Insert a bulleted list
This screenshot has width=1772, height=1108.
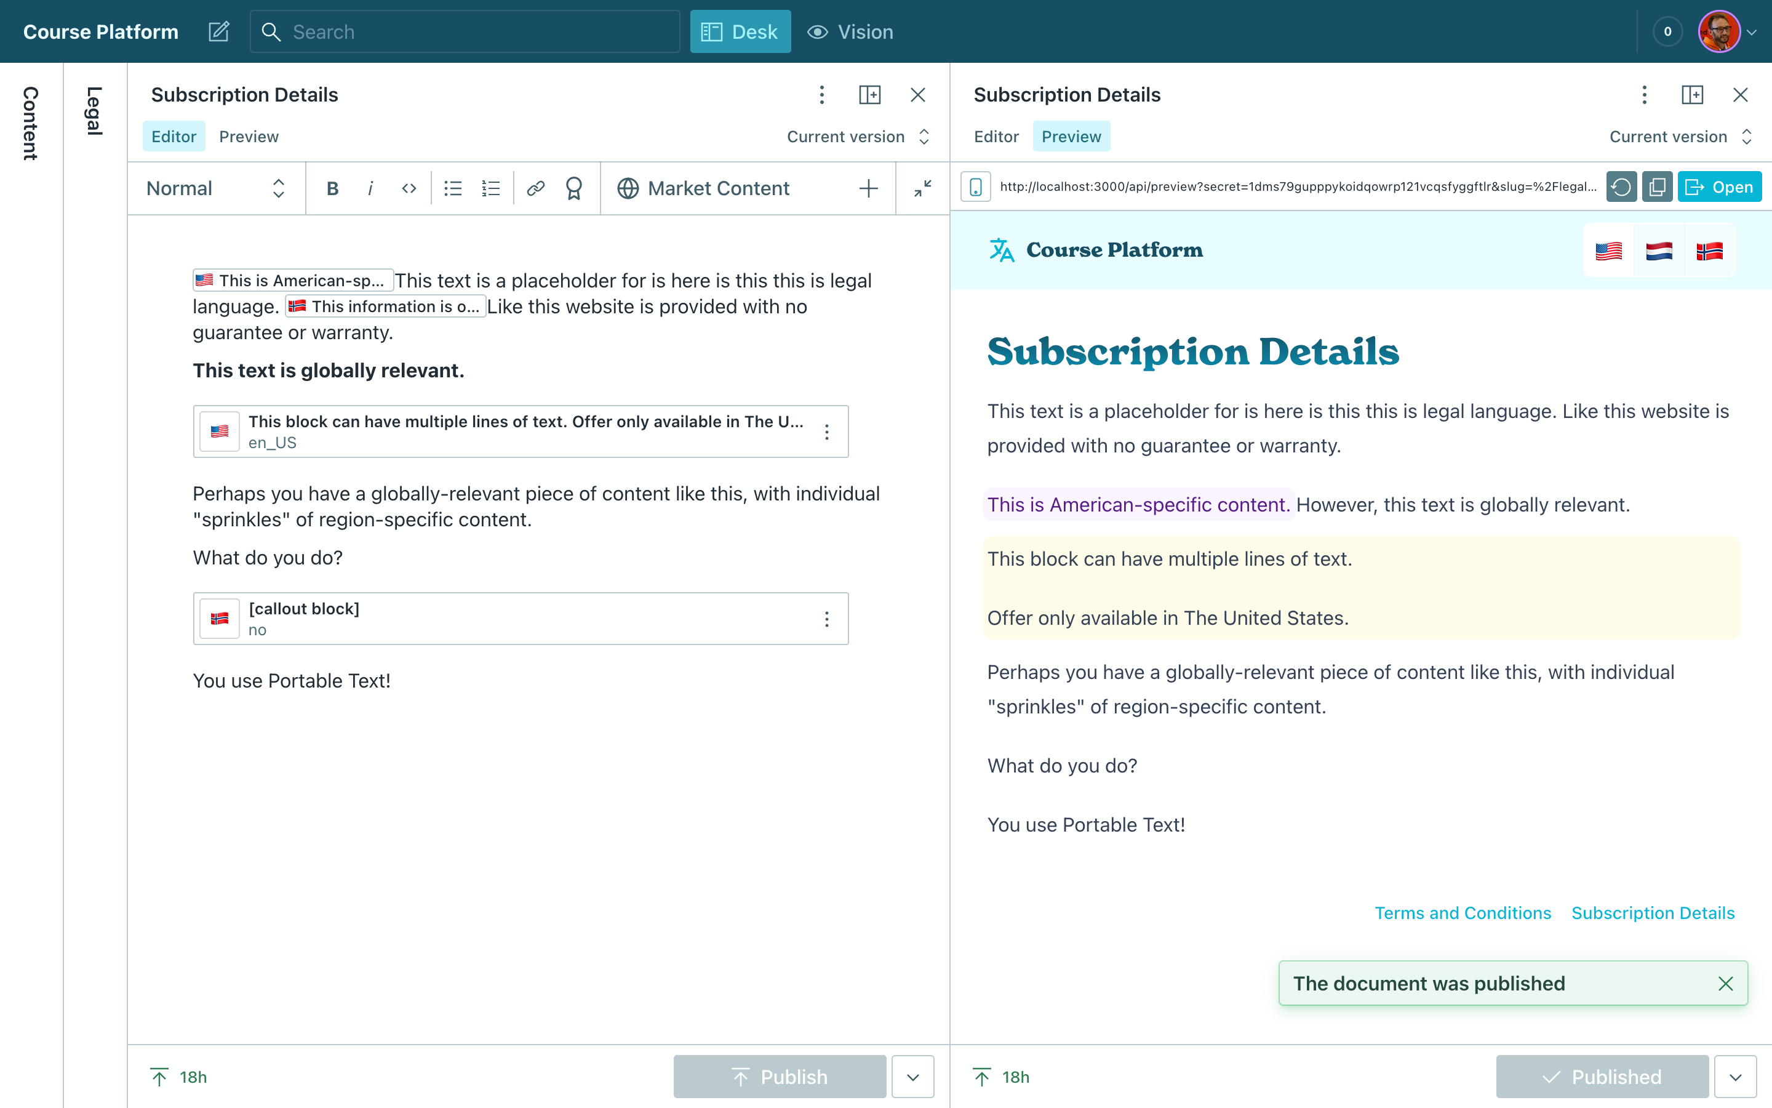point(452,188)
